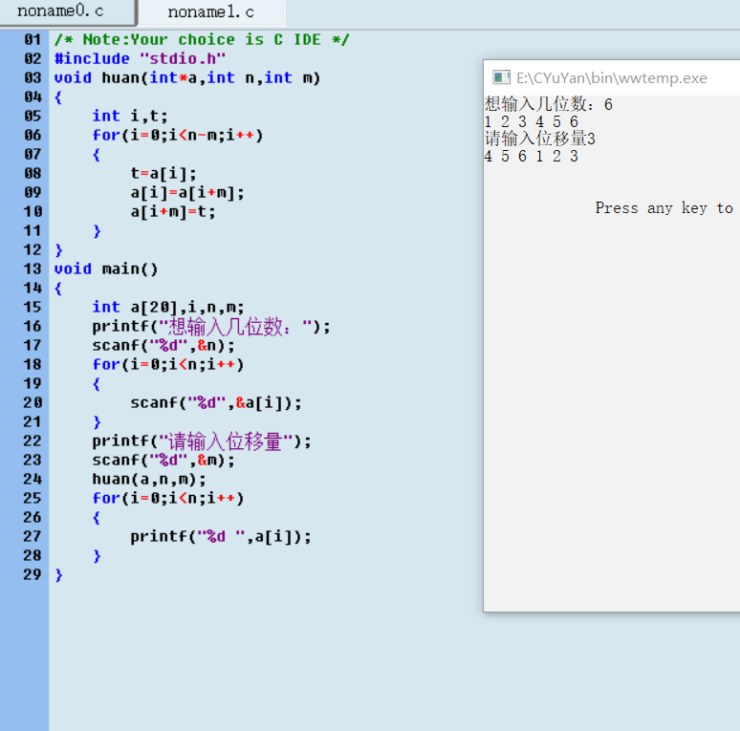This screenshot has height=731, width=740.
Task: Click the console result '4 5 6 1 2 3'
Action: pos(531,156)
